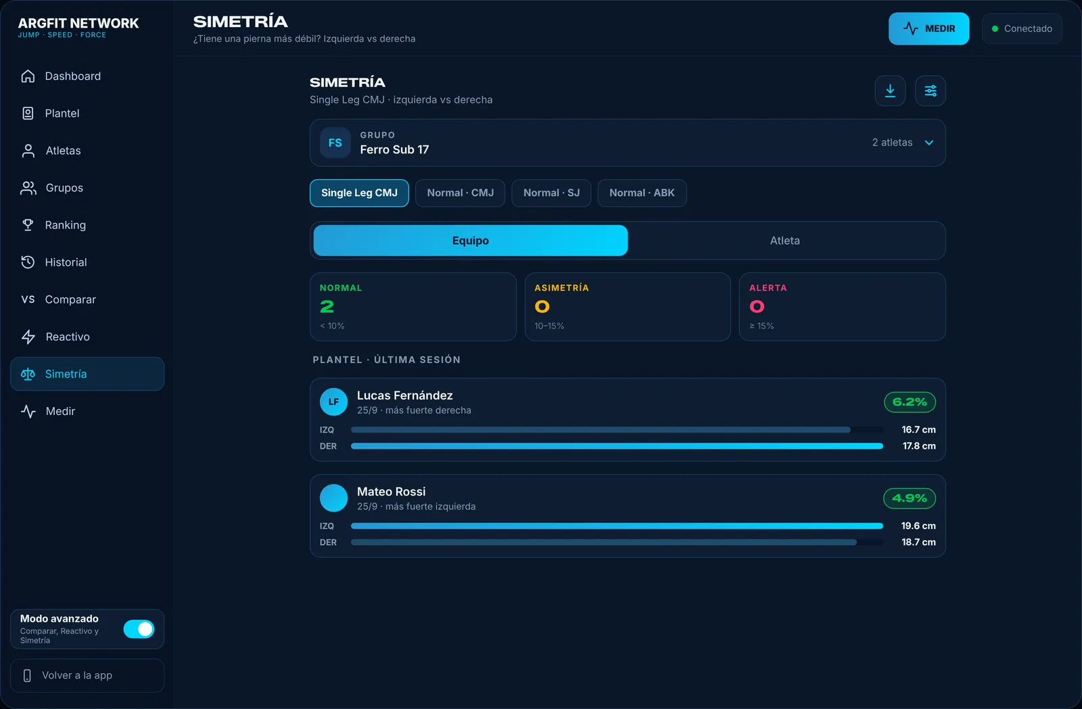Click the Grupos people icon

pyautogui.click(x=28, y=188)
